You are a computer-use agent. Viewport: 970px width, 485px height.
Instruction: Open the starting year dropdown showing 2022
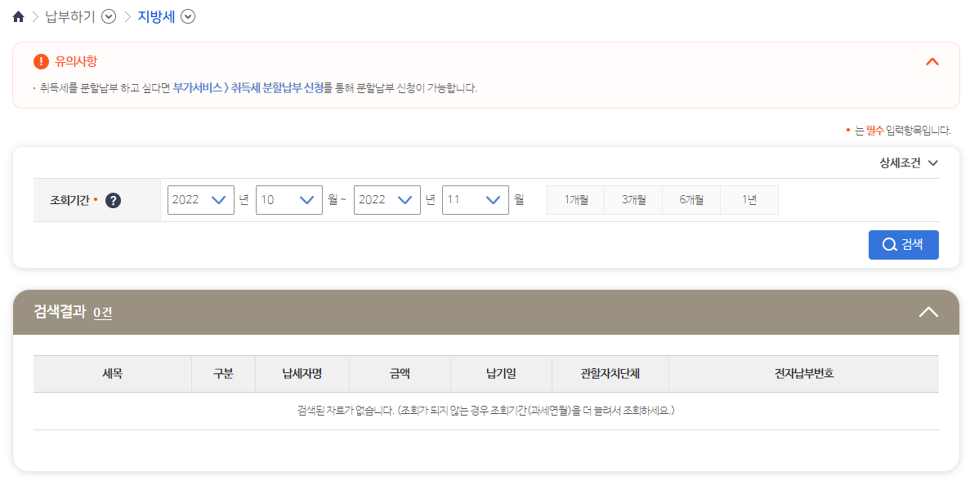pos(200,199)
